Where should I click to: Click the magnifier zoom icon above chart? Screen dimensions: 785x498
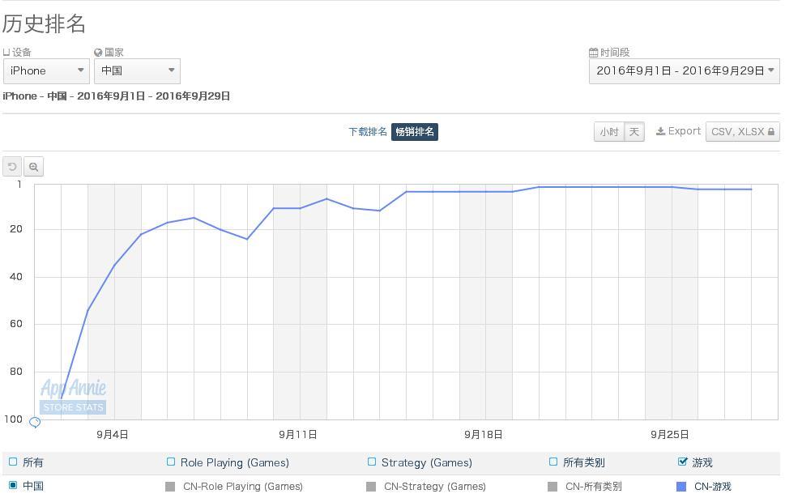[x=33, y=167]
